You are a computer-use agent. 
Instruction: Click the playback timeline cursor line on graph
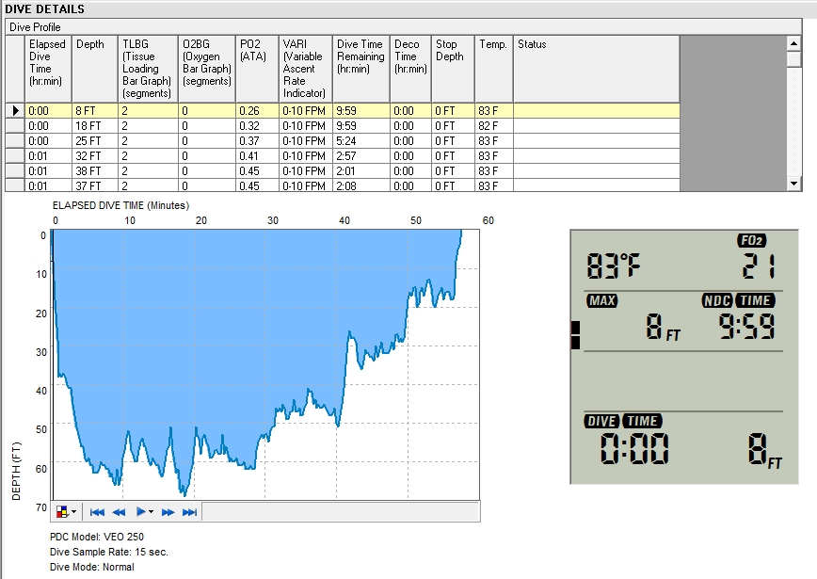pos(53,364)
